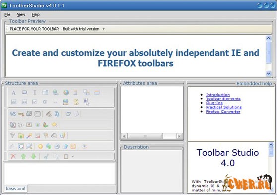Click the checkbox element icon in Structure area

(34, 102)
